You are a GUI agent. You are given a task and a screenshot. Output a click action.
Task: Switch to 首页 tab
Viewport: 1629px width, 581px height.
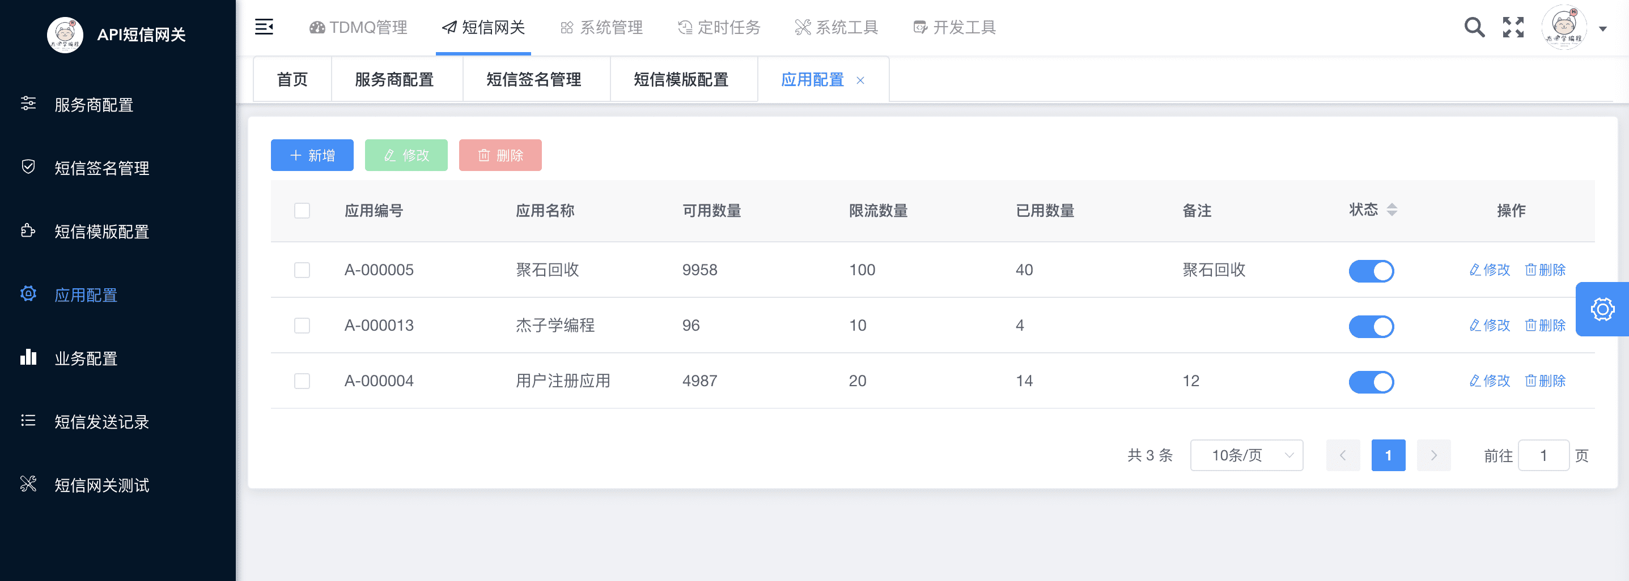click(x=292, y=80)
